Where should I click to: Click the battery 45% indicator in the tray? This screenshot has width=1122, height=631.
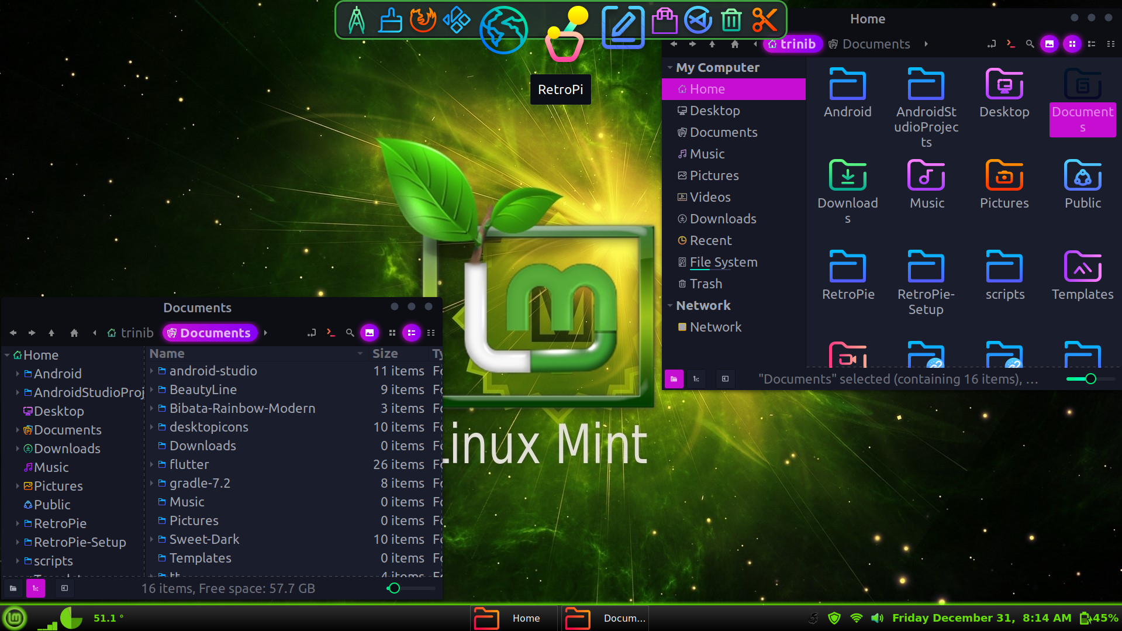(1099, 618)
